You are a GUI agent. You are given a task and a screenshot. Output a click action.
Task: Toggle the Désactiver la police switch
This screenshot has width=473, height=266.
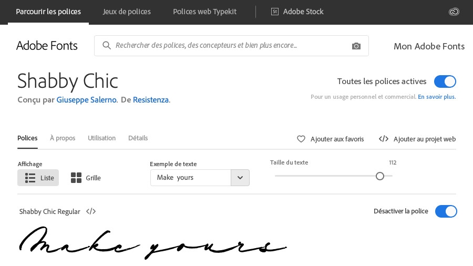[446, 211]
